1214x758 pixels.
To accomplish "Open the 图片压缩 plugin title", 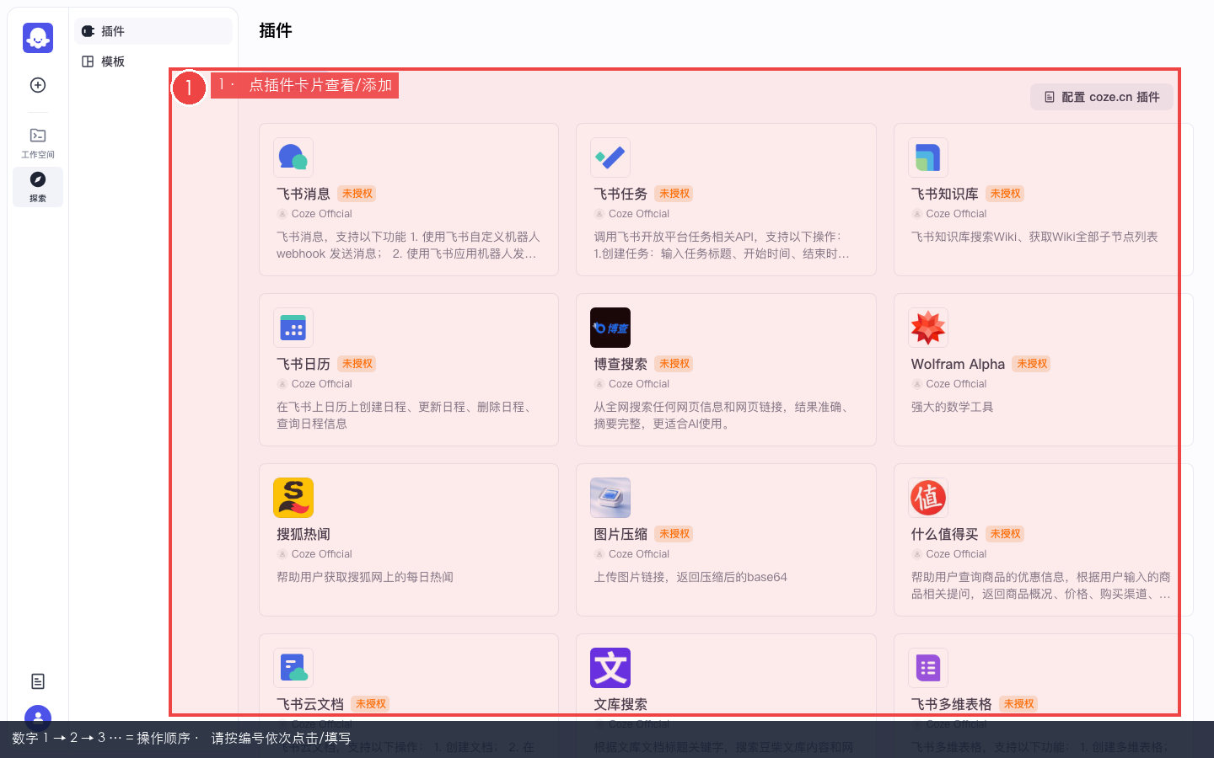I will (x=620, y=534).
